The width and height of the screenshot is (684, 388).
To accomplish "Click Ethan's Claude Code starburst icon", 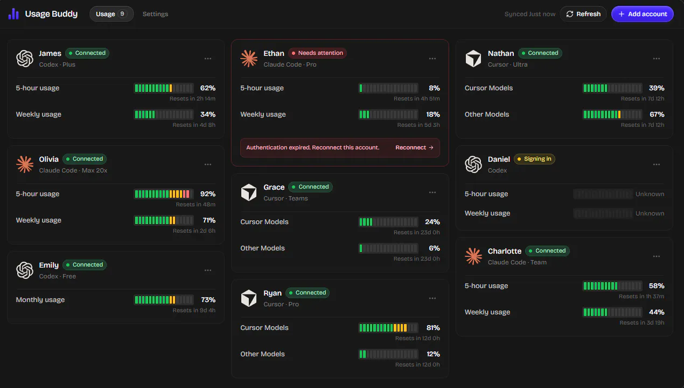I will pos(249,59).
